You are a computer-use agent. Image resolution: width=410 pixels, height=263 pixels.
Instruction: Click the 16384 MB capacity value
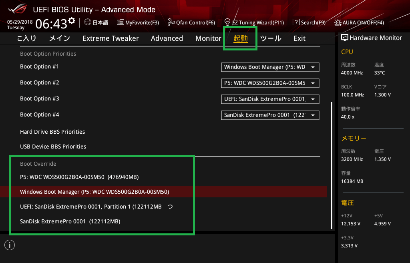click(x=352, y=181)
